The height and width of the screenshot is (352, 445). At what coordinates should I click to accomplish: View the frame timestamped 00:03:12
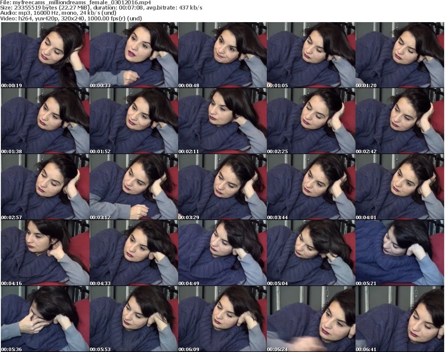tap(134, 187)
